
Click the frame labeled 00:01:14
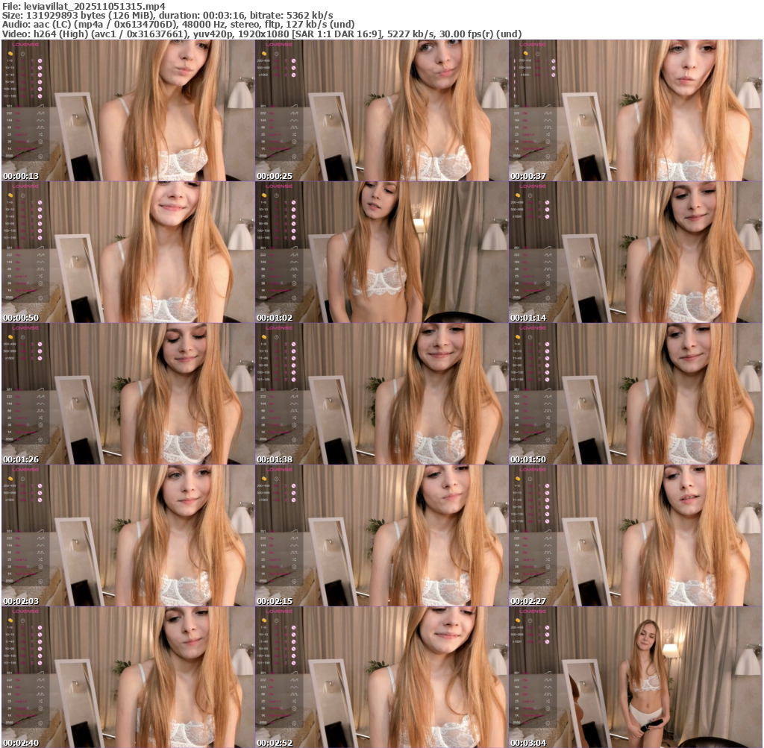pyautogui.click(x=635, y=252)
